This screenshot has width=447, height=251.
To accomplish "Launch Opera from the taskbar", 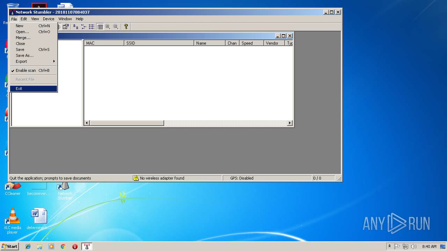I will coord(75,246).
